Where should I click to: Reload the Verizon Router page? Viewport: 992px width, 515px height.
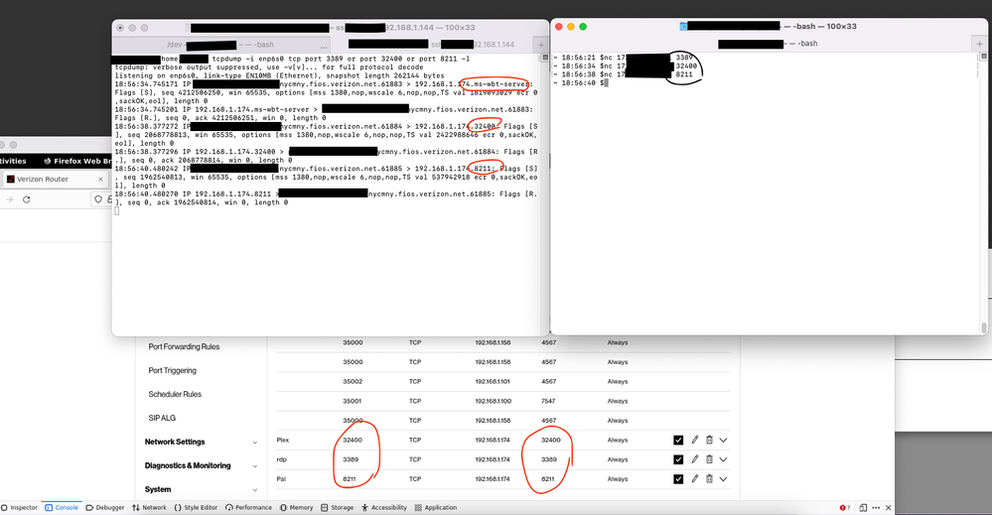pyautogui.click(x=27, y=199)
